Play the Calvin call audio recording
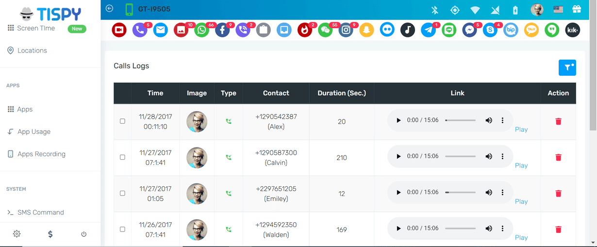 pos(398,156)
